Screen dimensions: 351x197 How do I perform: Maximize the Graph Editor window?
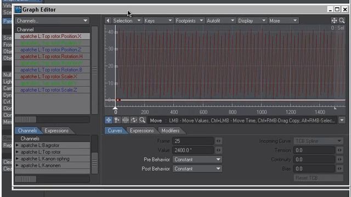[337, 9]
